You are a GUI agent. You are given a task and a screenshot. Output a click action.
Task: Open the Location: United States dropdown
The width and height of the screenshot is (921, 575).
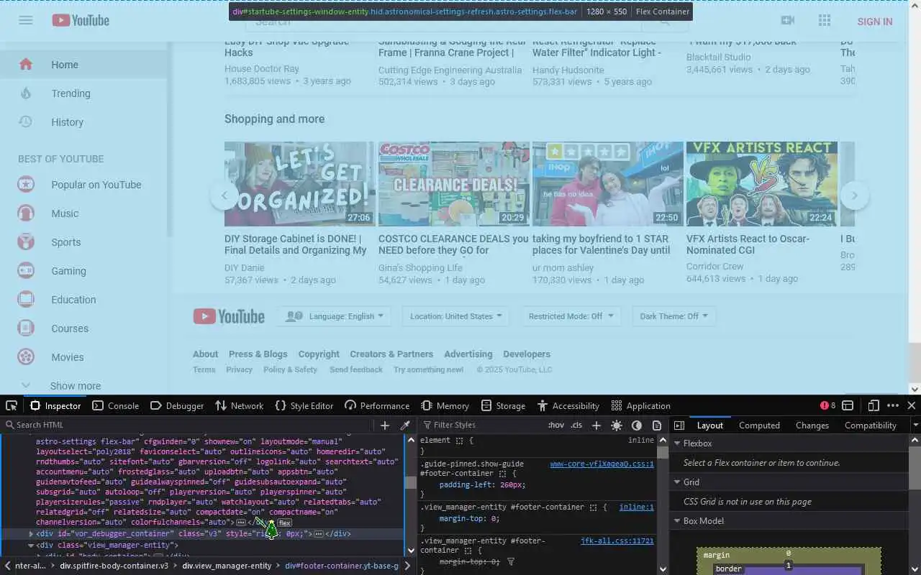point(455,316)
